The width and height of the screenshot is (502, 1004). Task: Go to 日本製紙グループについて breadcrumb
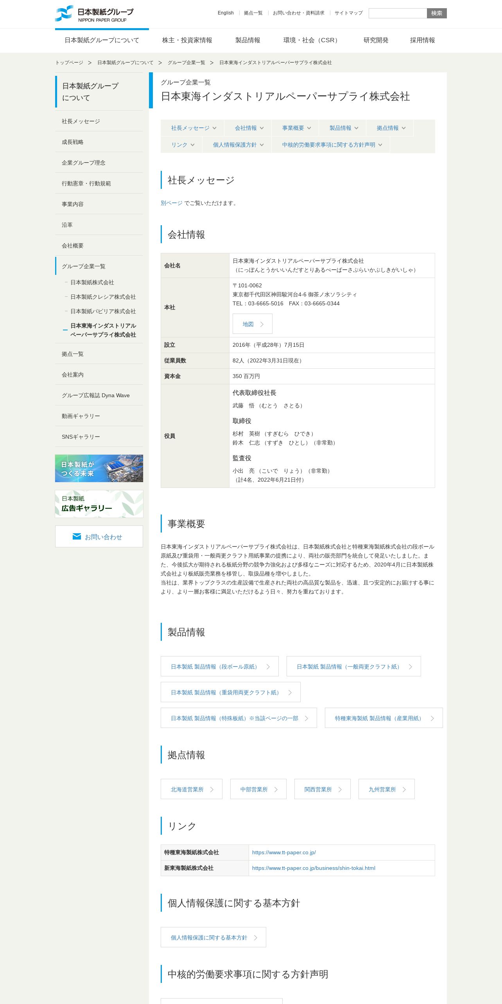tap(125, 63)
